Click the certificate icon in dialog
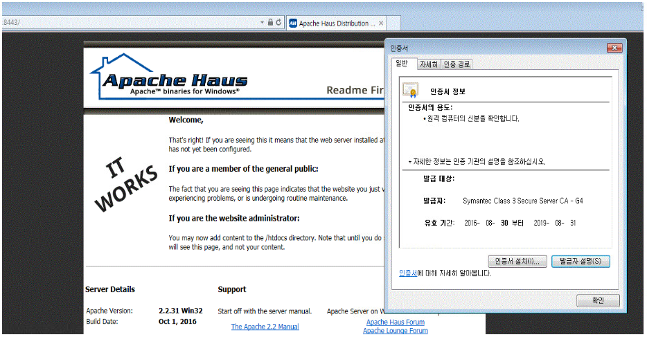 point(411,90)
